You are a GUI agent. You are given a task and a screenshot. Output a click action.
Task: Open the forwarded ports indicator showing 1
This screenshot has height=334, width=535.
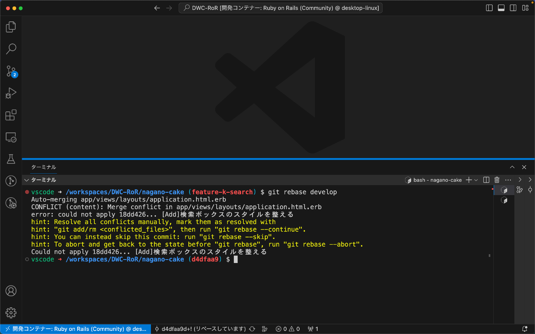(x=313, y=329)
